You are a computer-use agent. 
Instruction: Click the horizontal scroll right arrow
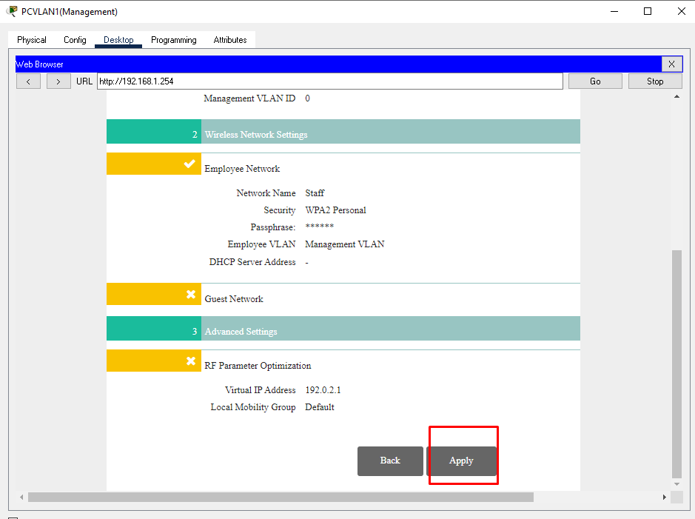tap(665, 498)
